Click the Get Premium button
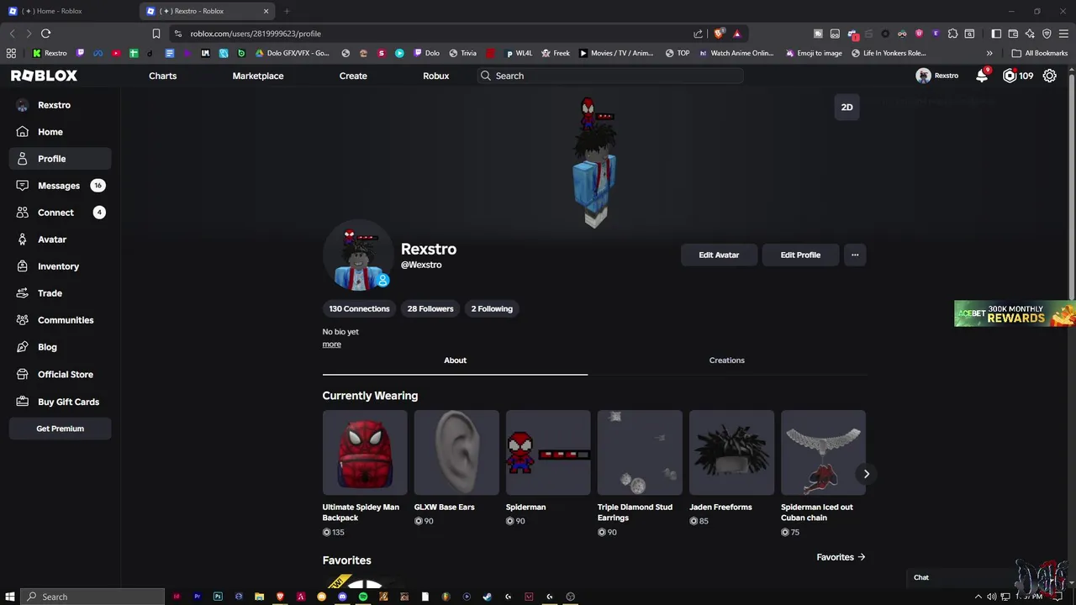The height and width of the screenshot is (605, 1076). point(60,429)
